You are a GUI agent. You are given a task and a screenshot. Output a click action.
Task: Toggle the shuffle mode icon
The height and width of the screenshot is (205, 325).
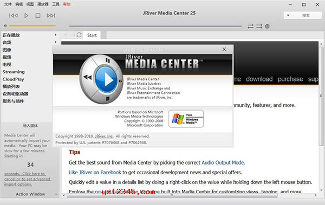[x=259, y=26]
